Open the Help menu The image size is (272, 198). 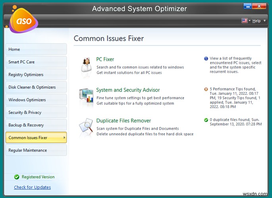click(x=257, y=21)
